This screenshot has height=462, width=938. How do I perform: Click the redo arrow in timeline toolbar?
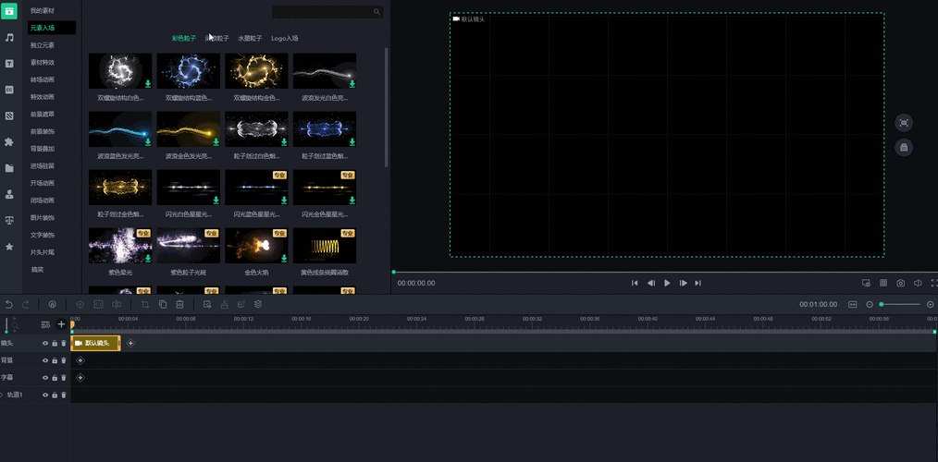(26, 304)
